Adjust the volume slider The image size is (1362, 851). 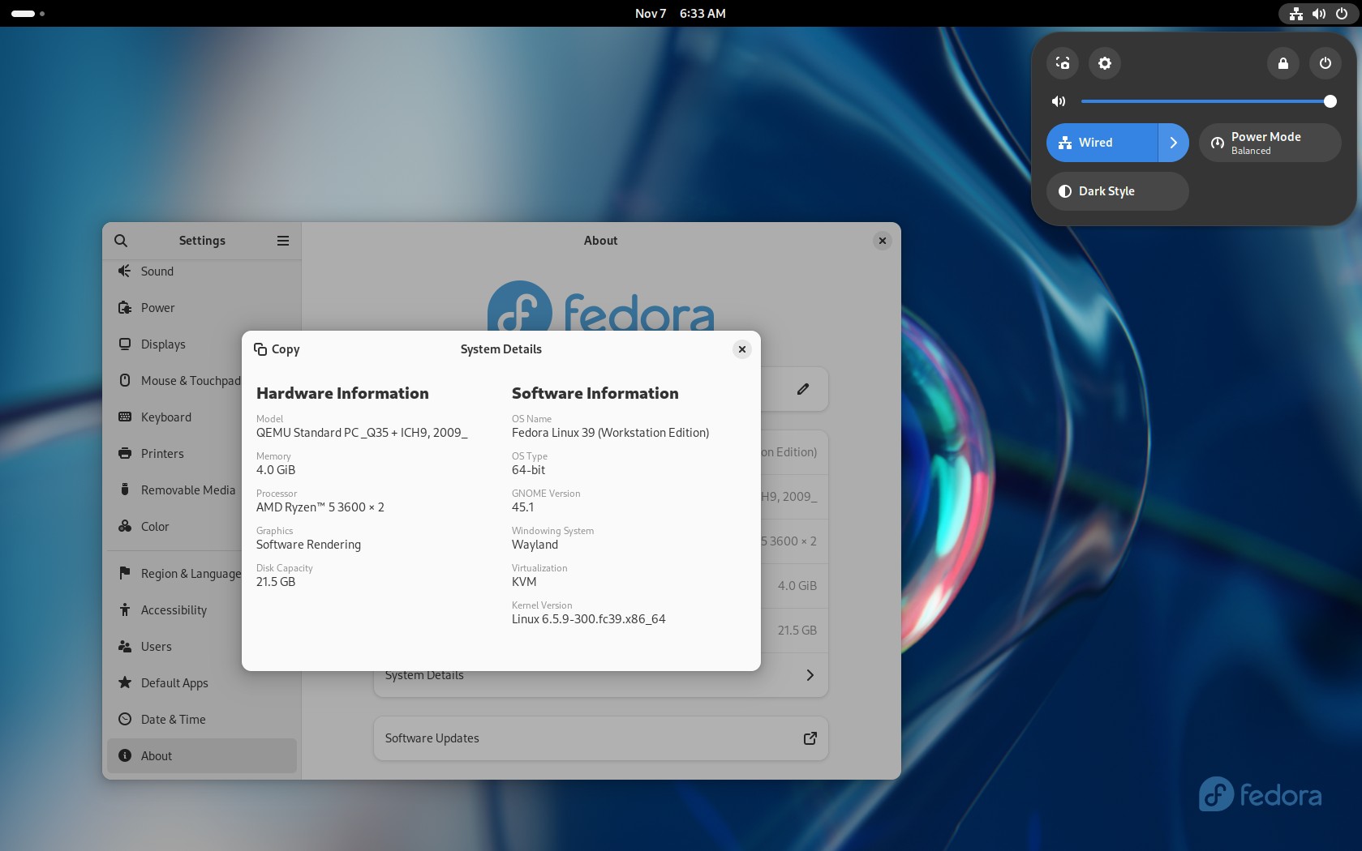click(x=1209, y=101)
